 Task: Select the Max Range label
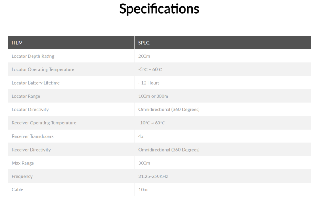[x=23, y=163]
